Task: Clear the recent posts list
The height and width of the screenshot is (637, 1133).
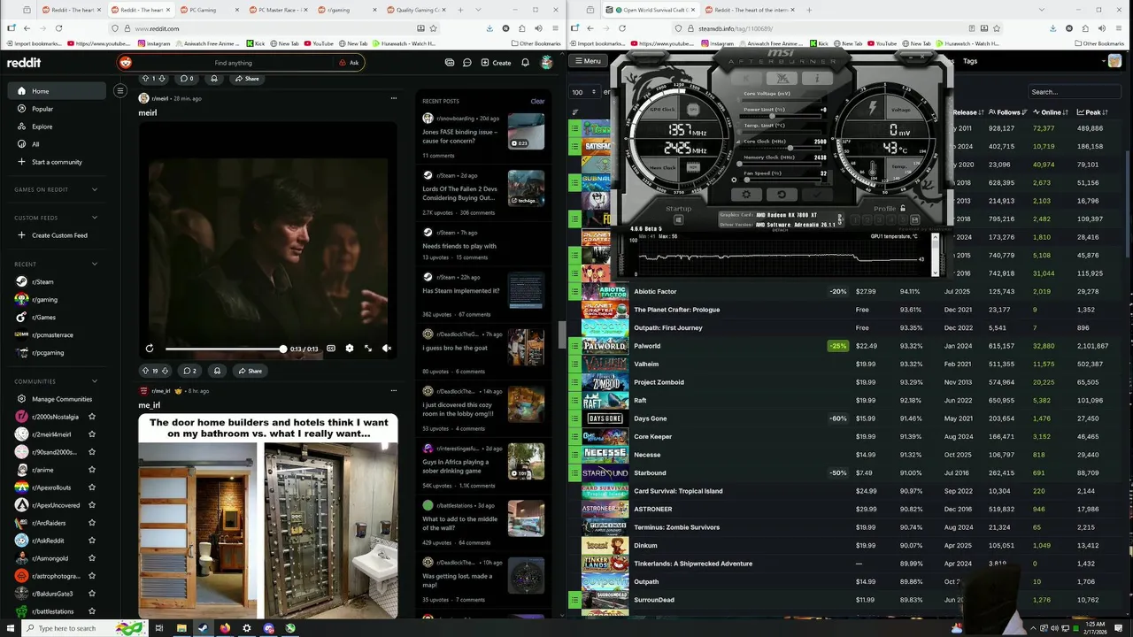Action: [x=537, y=101]
